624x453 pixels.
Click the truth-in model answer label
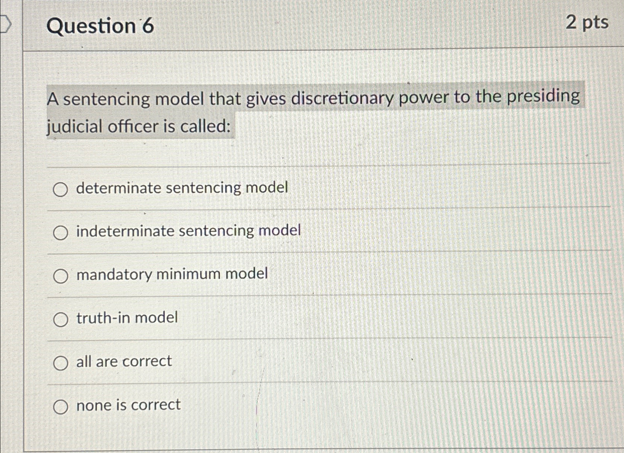[x=126, y=318]
